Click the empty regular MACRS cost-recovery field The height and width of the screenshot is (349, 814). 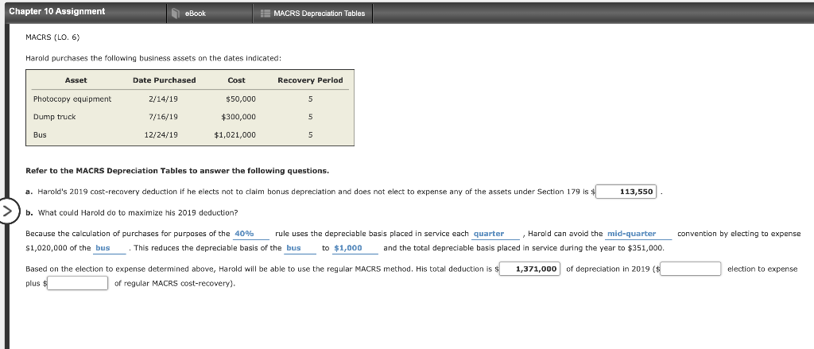coord(77,283)
